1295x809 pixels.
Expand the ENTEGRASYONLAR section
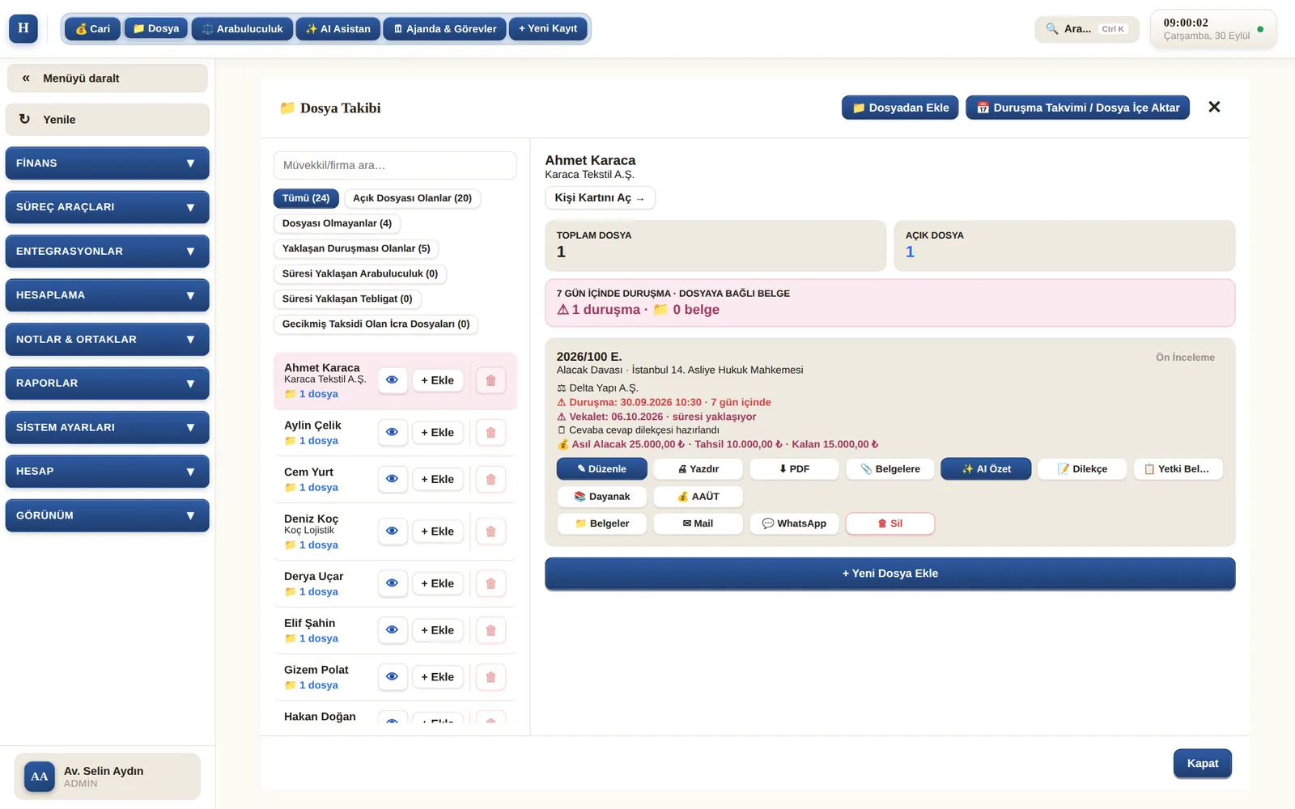(107, 252)
